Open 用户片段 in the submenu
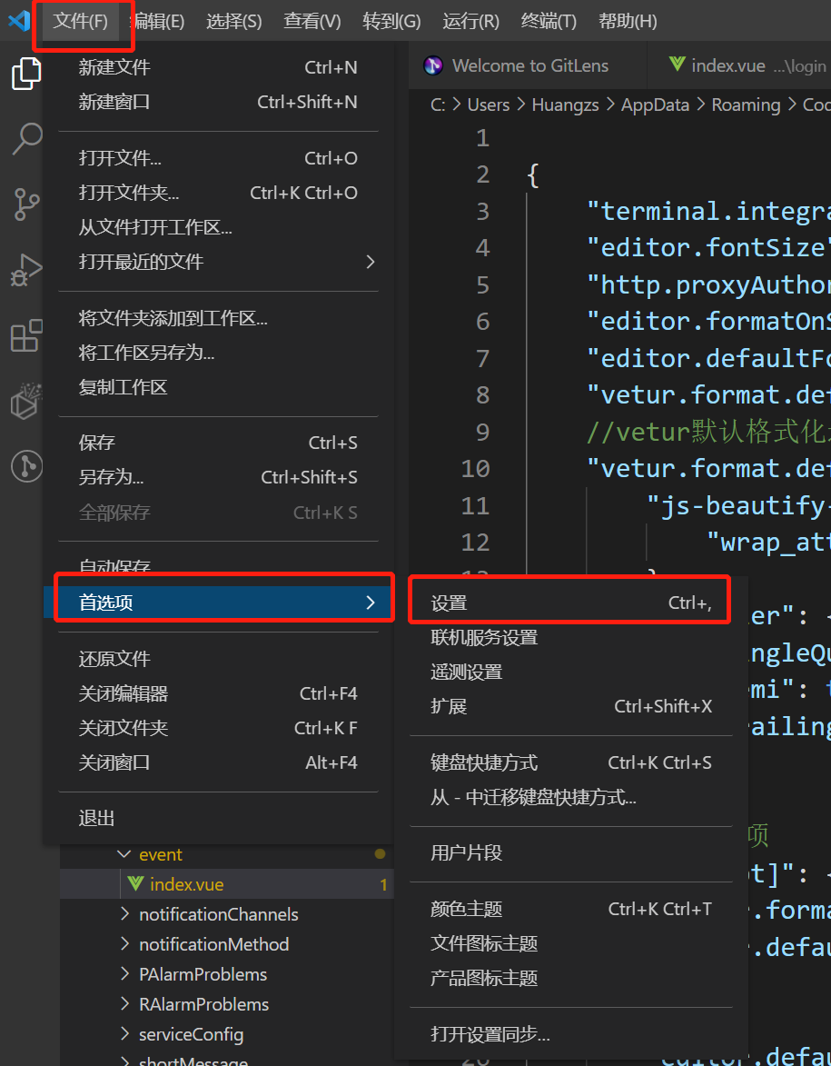831x1066 pixels. click(571, 853)
